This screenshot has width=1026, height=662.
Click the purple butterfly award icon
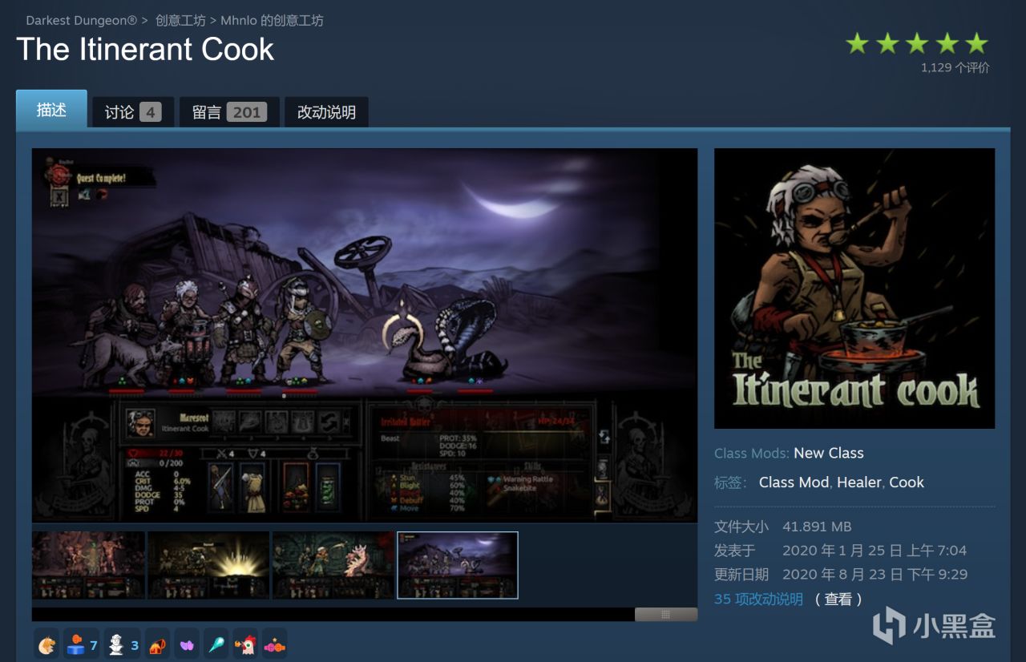(x=187, y=644)
